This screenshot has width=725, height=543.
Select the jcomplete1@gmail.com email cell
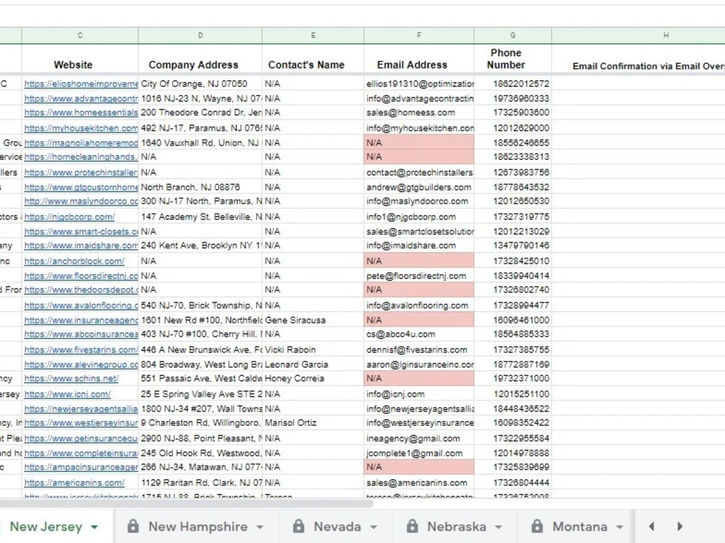(x=419, y=453)
